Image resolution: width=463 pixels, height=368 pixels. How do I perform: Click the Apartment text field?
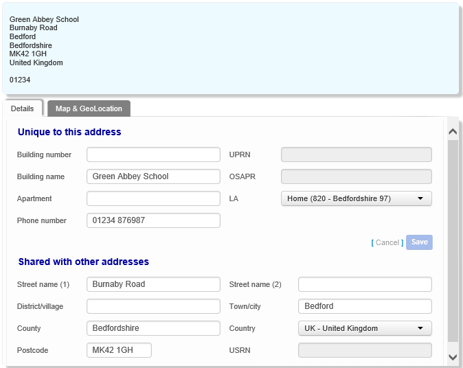[153, 198]
